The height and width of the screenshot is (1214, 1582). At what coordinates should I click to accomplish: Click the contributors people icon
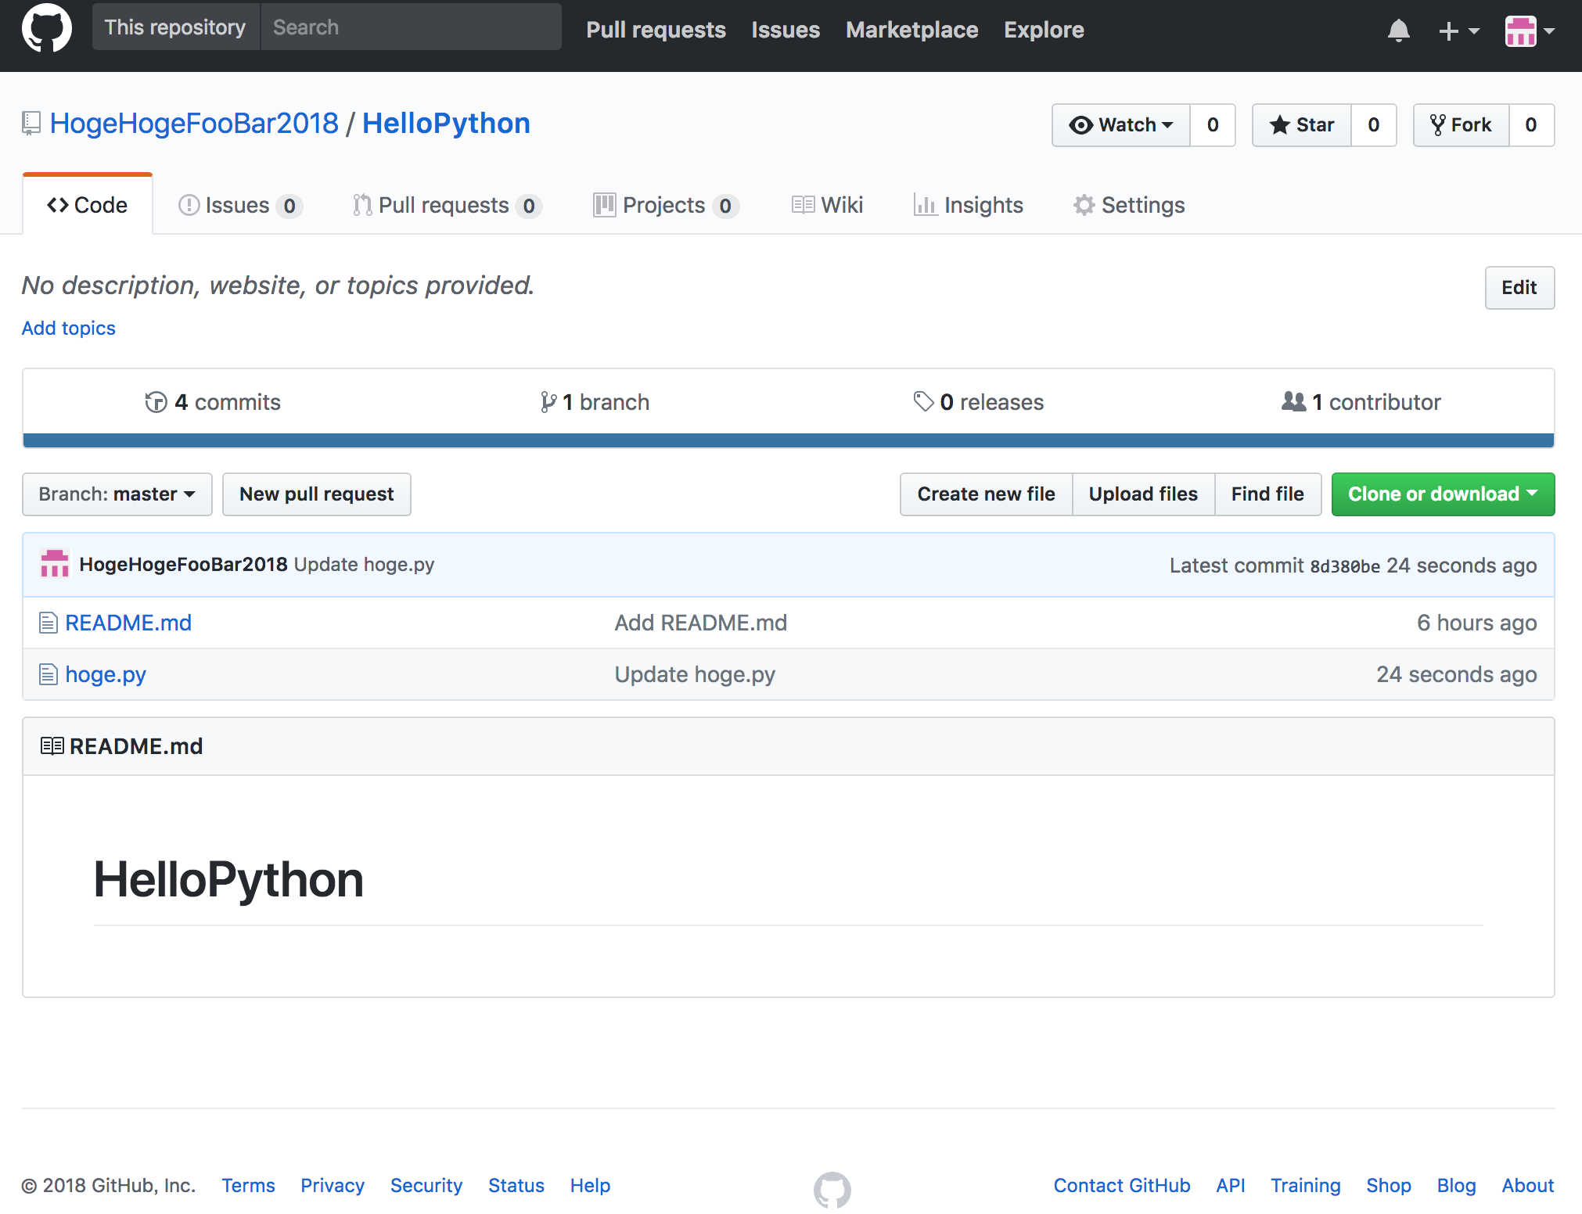(1293, 401)
